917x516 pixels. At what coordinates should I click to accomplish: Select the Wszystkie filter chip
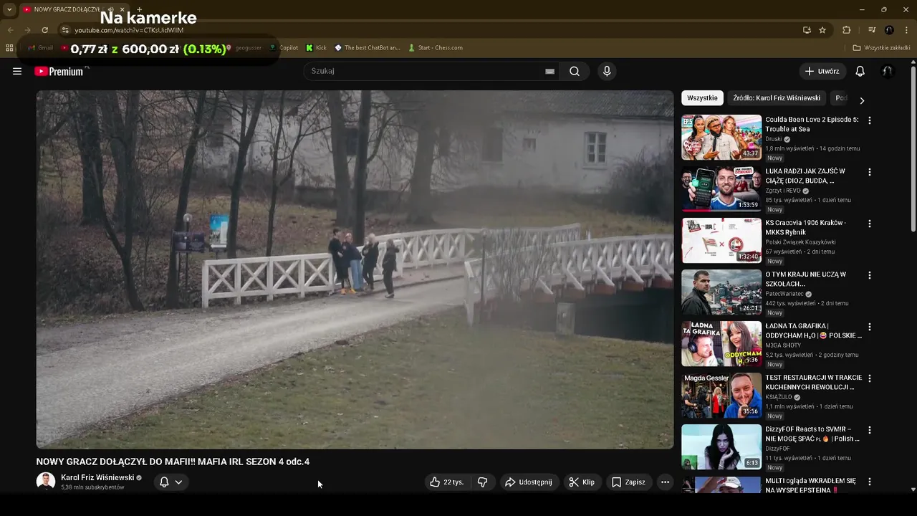(702, 98)
